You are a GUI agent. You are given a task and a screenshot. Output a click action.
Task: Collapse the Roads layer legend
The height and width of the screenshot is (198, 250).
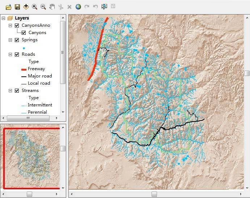(x=10, y=54)
